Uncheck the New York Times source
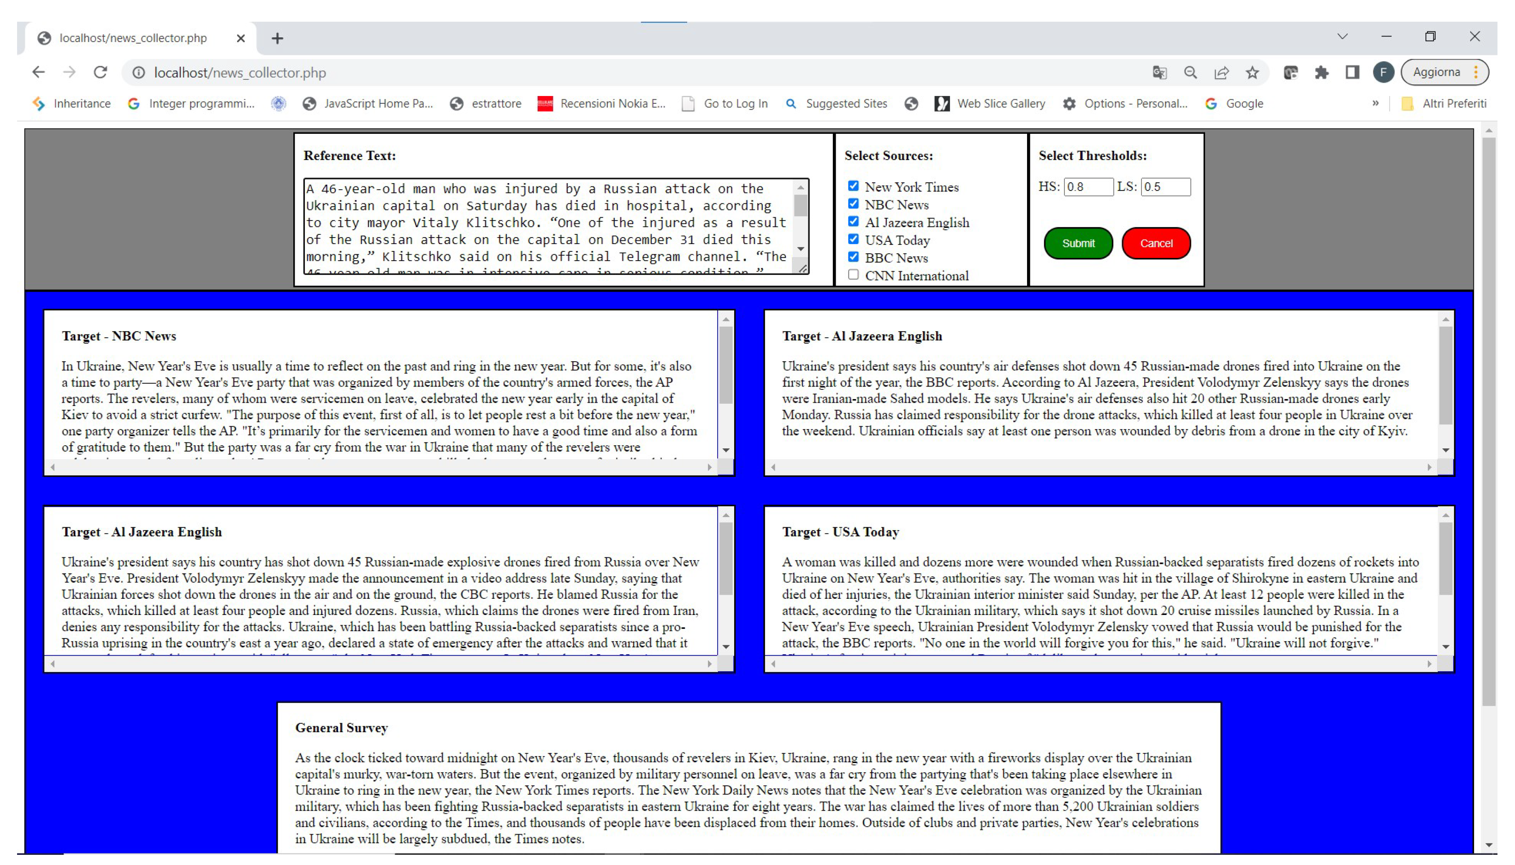Screen dimensions: 1515x865 (x=853, y=186)
